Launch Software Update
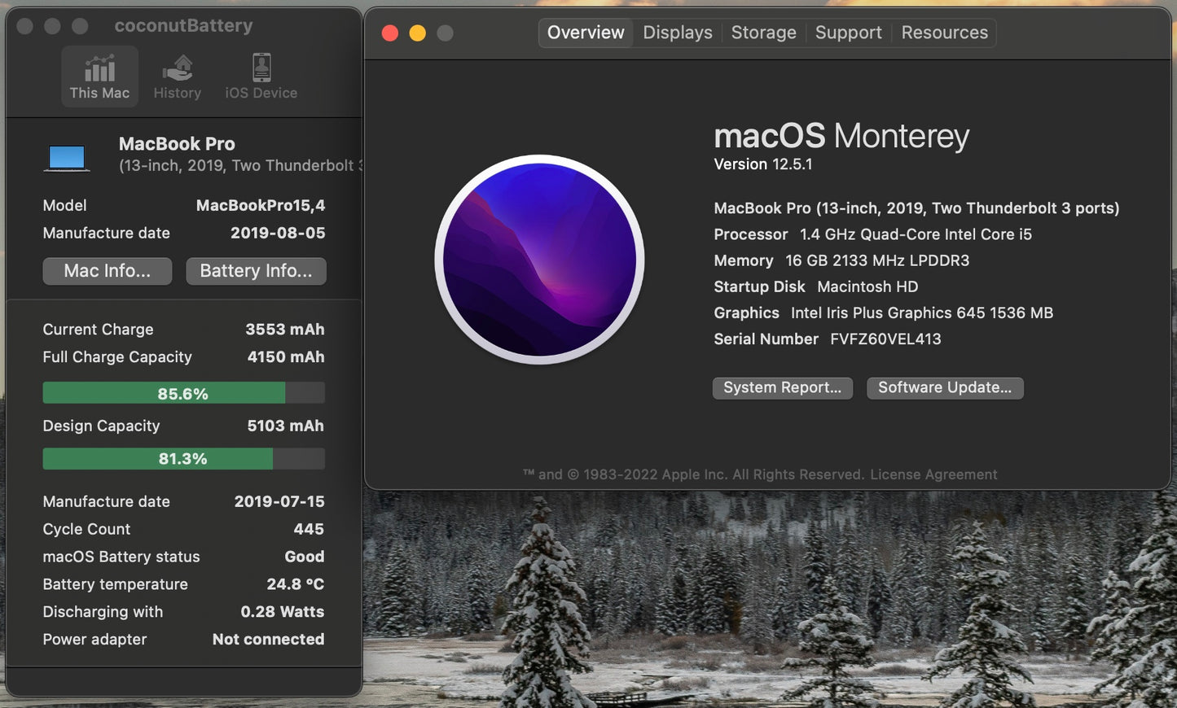Viewport: 1177px width, 708px height. (x=944, y=388)
